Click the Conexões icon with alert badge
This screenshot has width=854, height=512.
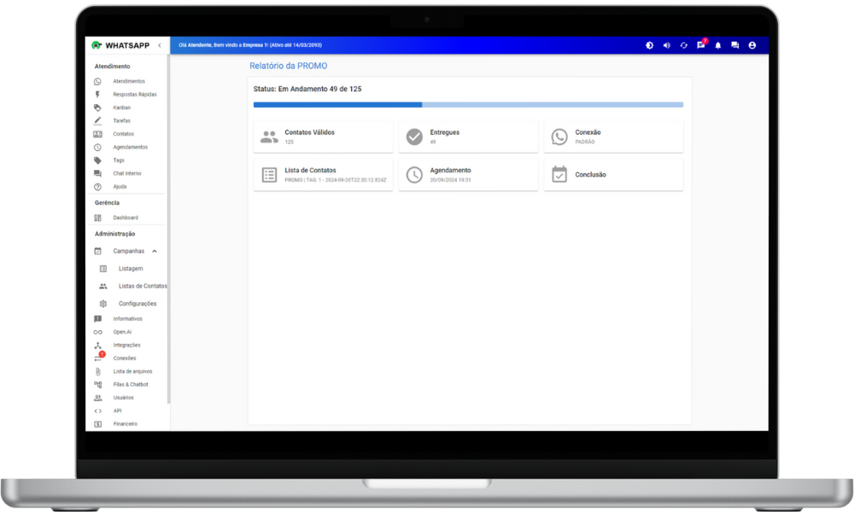pos(98,358)
